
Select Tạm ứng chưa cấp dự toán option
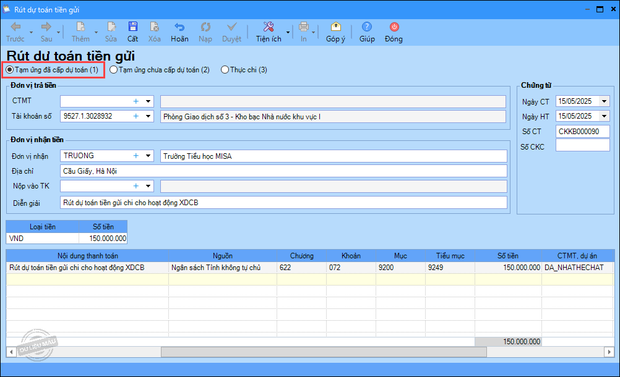[114, 70]
